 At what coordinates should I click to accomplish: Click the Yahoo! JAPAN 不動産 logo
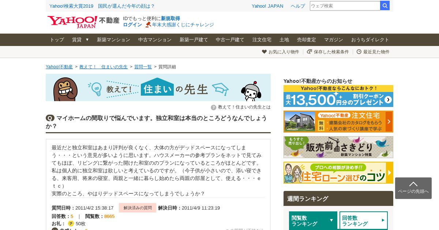coord(83,22)
